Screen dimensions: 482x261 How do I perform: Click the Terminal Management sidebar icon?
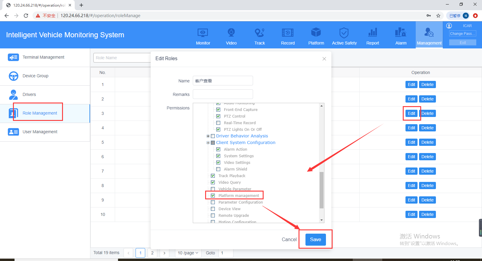pos(14,57)
